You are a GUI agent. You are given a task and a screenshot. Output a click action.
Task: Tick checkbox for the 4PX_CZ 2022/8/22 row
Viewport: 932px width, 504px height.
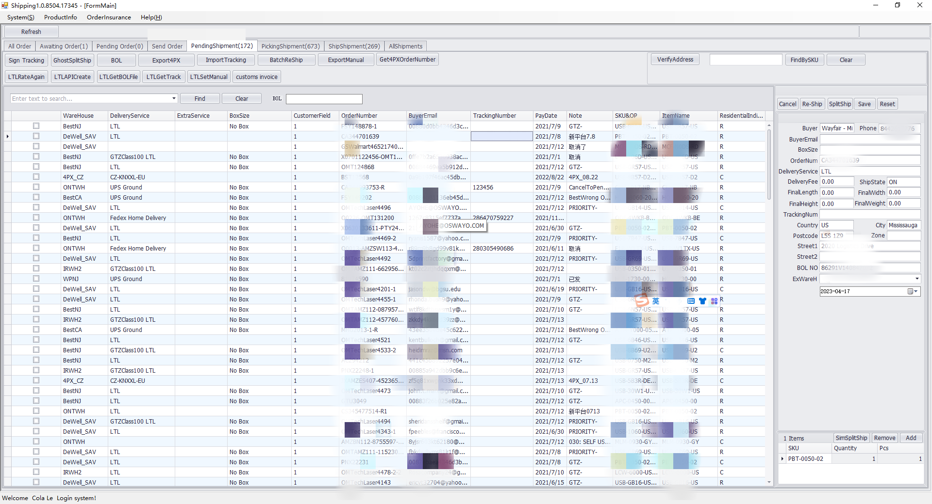coord(36,177)
